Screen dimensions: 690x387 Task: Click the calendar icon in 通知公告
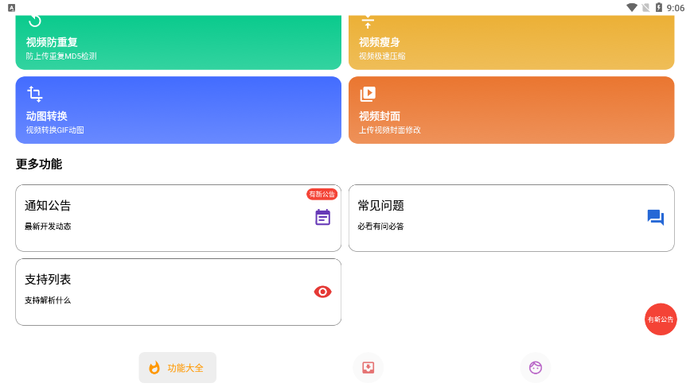(322, 218)
